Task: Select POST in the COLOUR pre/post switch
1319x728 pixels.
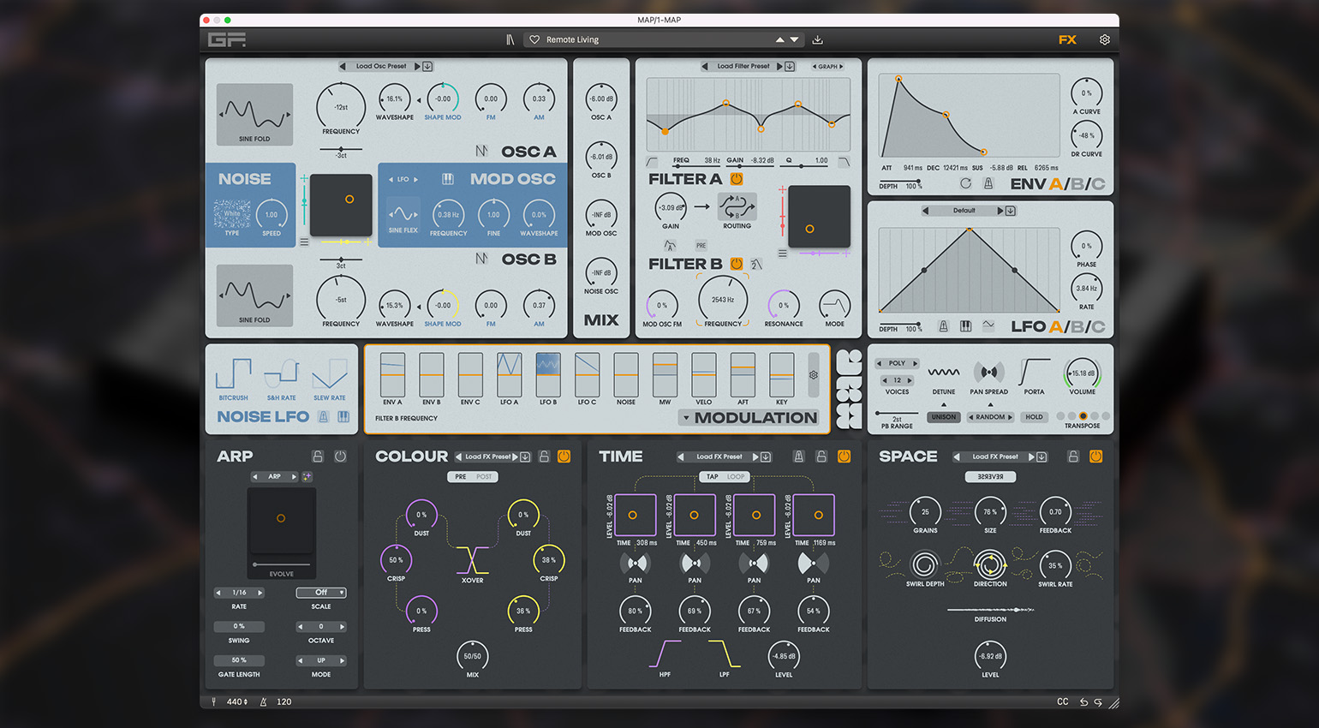Action: 484,477
